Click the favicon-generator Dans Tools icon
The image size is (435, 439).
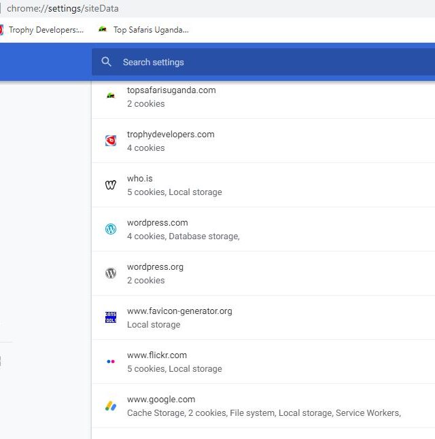111,317
